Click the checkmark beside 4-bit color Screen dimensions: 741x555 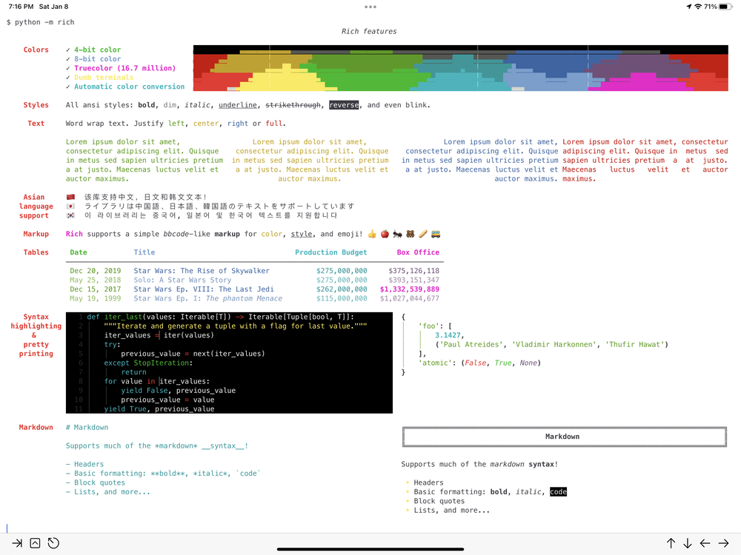click(x=68, y=50)
